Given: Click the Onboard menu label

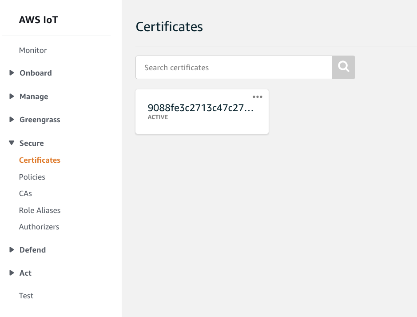Looking at the screenshot, I should click(36, 73).
